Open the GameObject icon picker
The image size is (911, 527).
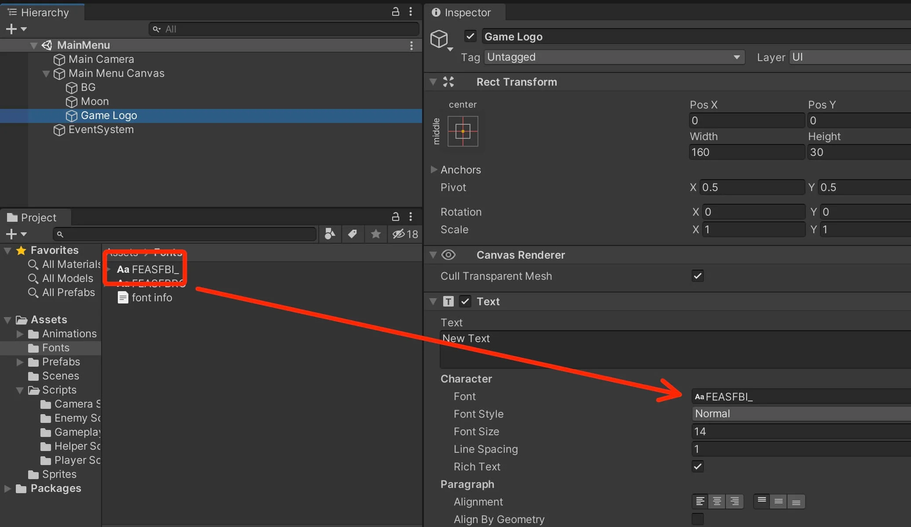(x=441, y=40)
